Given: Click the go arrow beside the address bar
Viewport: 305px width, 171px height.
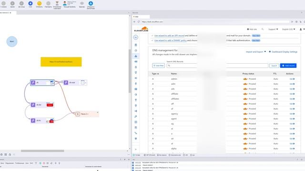Looking at the screenshot, I should coord(292,22).
